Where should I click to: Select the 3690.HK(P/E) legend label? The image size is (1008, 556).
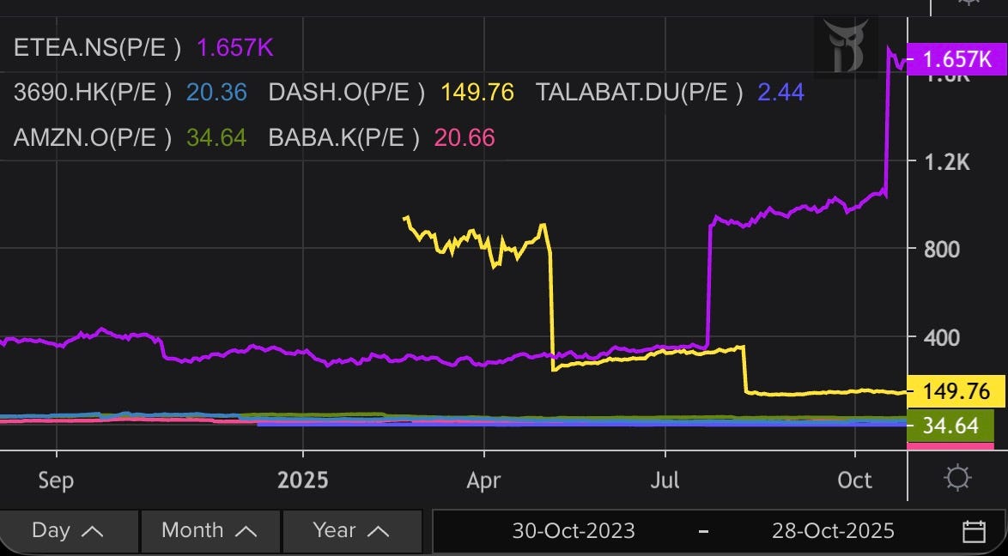point(93,93)
